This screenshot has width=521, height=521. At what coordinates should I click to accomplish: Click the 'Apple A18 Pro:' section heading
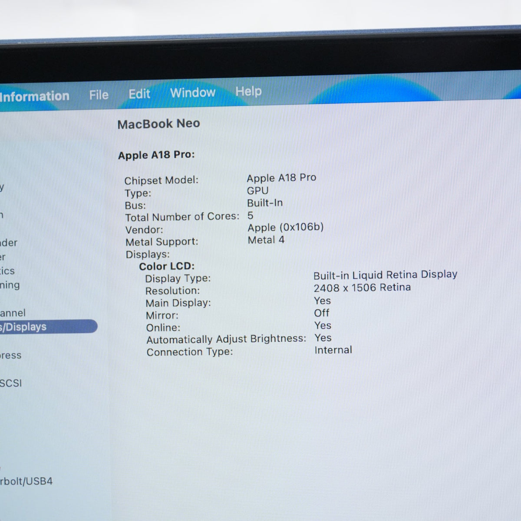click(156, 155)
